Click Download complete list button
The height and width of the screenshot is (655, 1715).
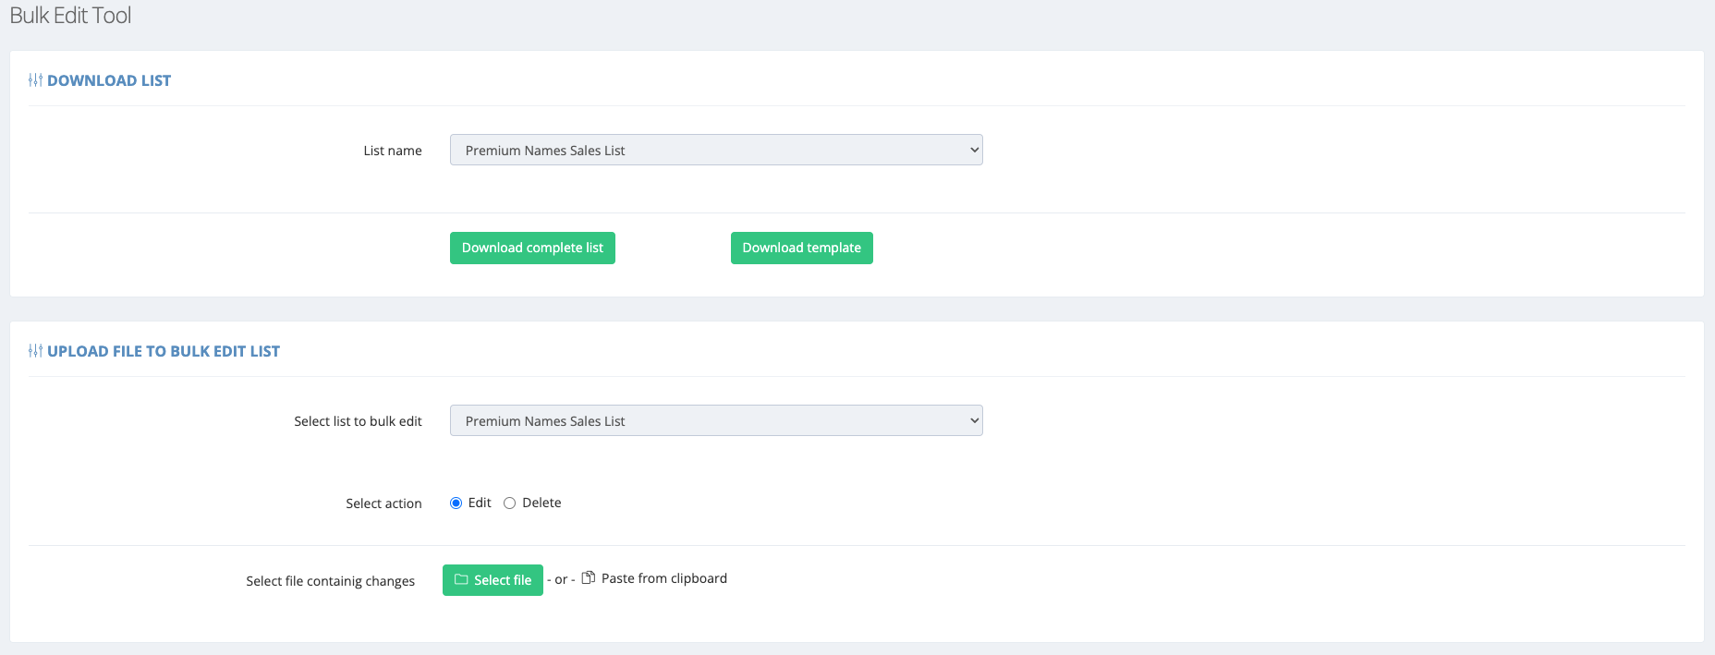(532, 248)
